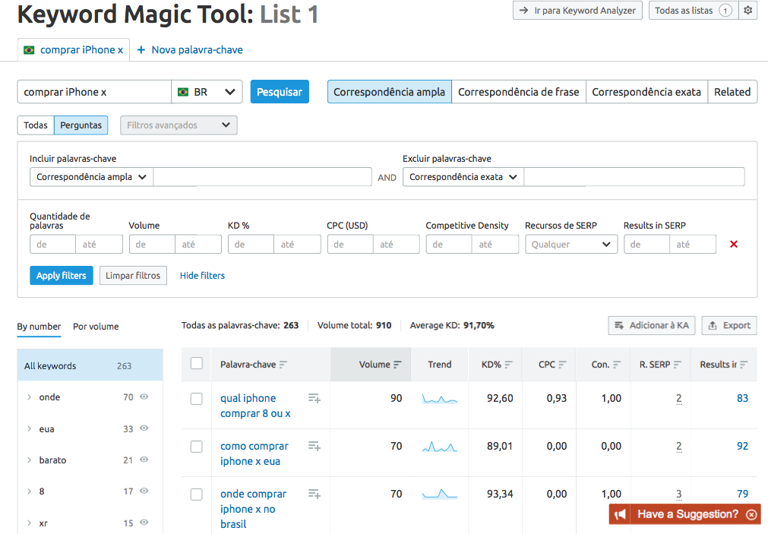
Task: Click the main keyword search input field
Action: [94, 92]
